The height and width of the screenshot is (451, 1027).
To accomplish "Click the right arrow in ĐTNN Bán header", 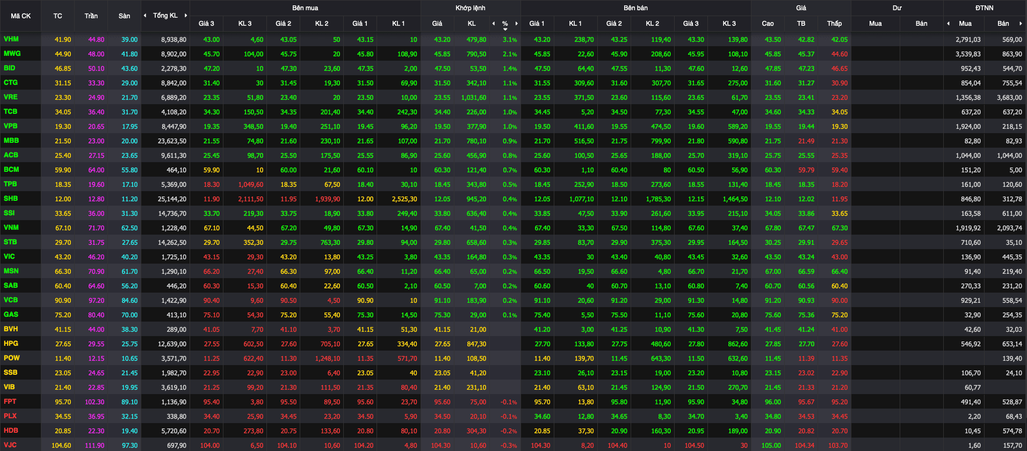I will 1021,24.
